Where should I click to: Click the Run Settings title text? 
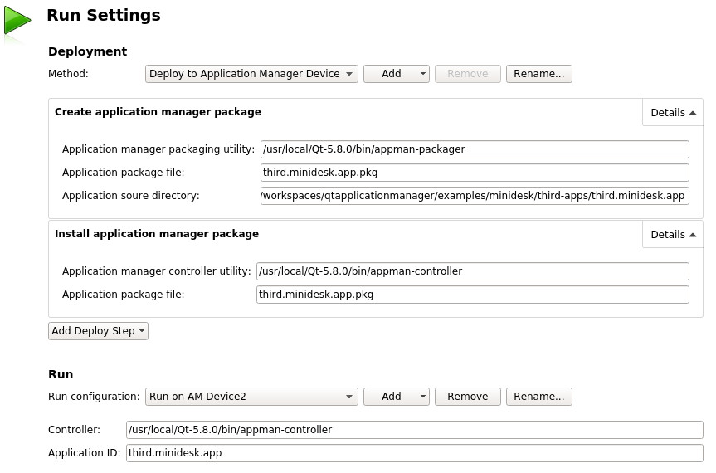[104, 16]
